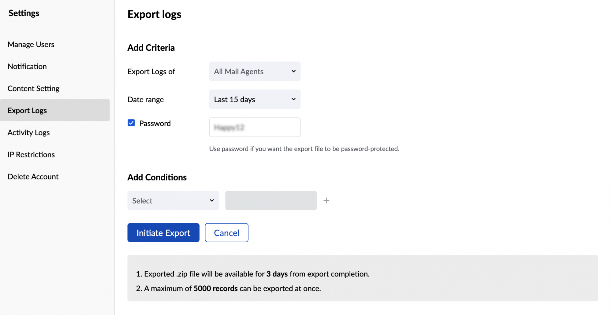Uncheck the Password protection checkbox
The image size is (612, 315).
131,123
